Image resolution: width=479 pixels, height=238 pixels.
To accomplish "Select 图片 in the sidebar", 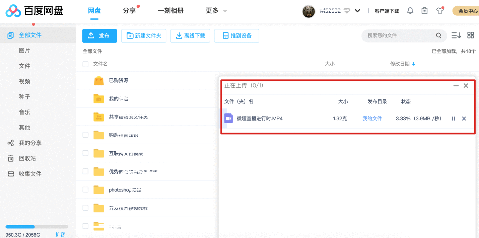I will click(x=24, y=51).
